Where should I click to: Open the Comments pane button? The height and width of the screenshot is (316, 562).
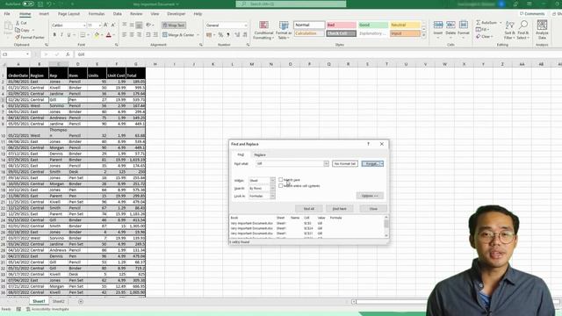point(532,14)
